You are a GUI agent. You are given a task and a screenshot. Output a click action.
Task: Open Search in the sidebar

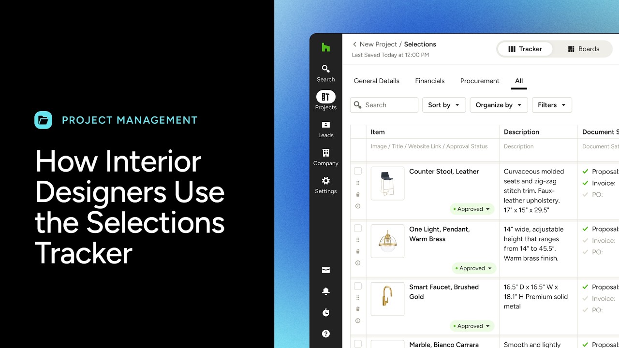click(x=326, y=73)
